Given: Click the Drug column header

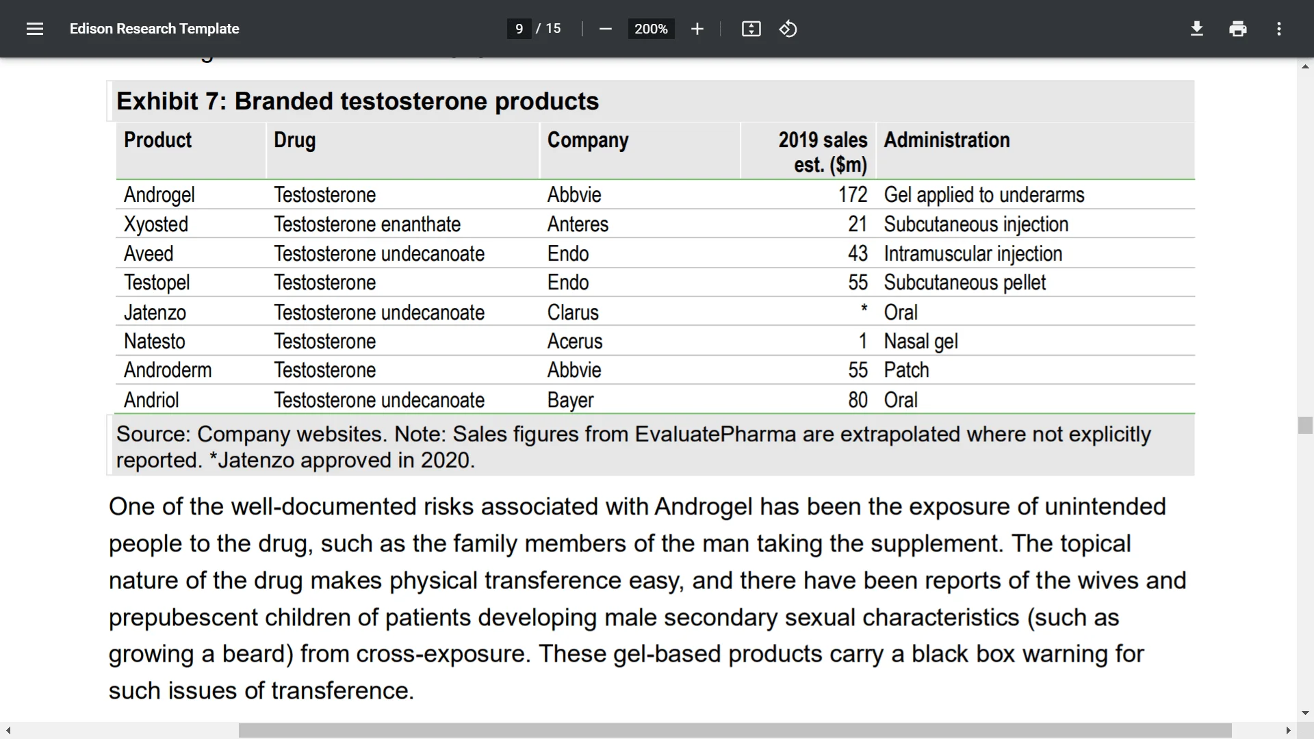Looking at the screenshot, I should click(x=294, y=140).
